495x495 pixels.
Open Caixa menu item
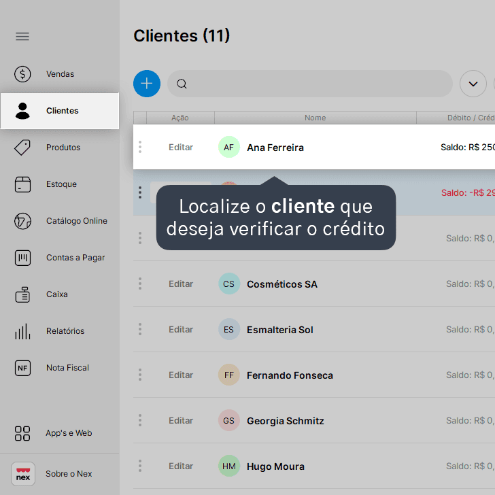(60, 294)
